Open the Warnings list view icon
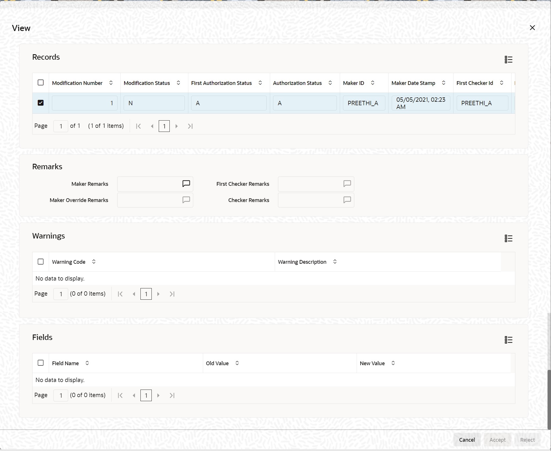 [x=508, y=238]
